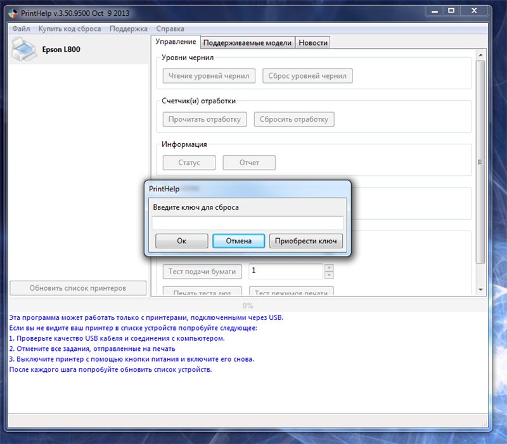
Task: Click the line "После каждого шага попробуйте"
Action: [110, 369]
